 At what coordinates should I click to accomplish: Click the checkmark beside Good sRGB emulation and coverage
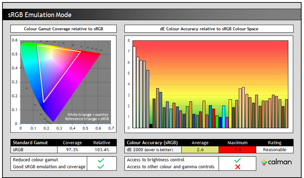click(101, 167)
